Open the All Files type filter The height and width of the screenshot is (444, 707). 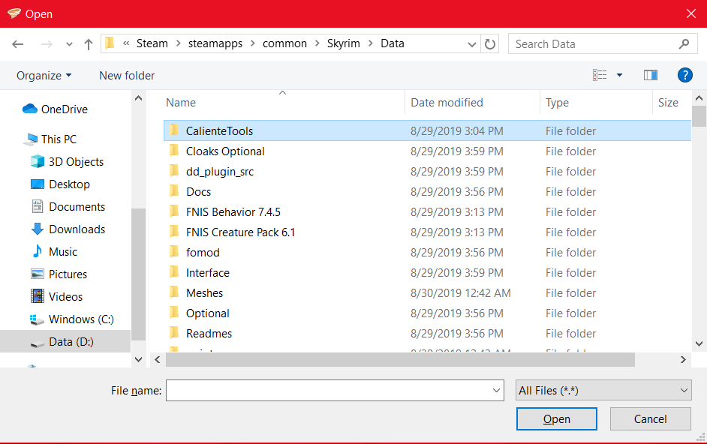coord(603,390)
